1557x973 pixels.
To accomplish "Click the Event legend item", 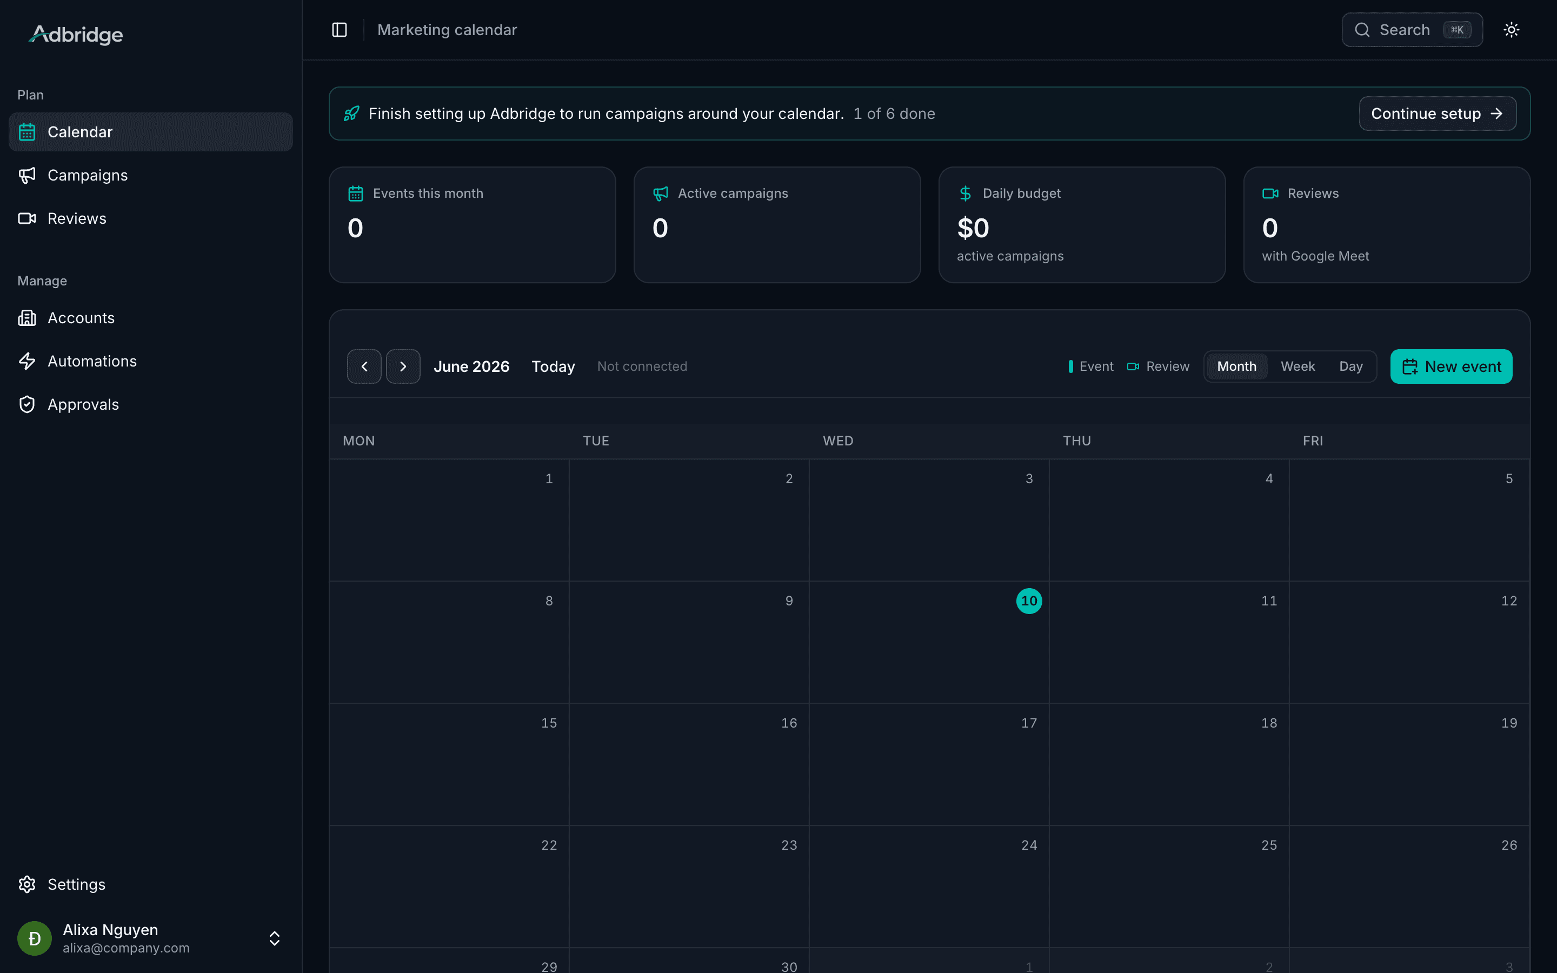I will pos(1090,366).
